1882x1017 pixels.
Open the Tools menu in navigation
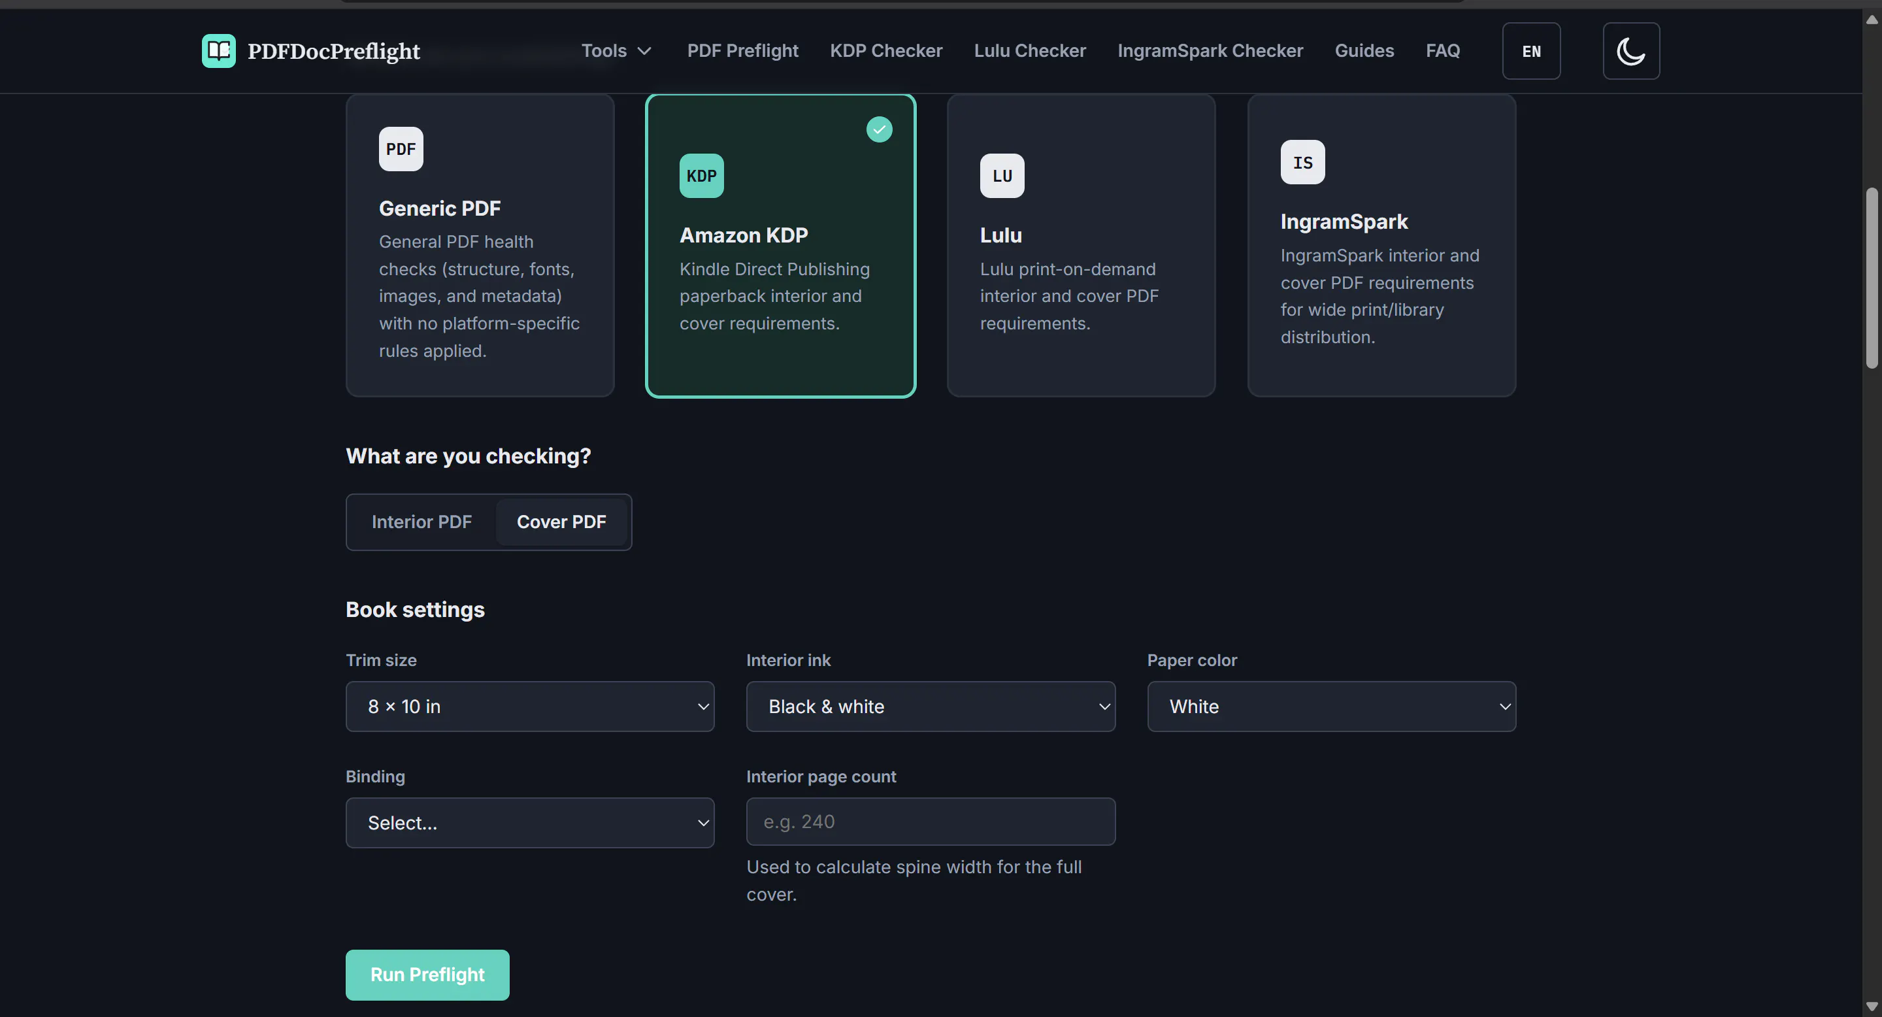click(616, 50)
